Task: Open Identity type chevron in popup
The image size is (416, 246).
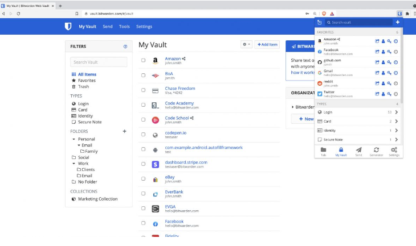Action: (x=397, y=131)
